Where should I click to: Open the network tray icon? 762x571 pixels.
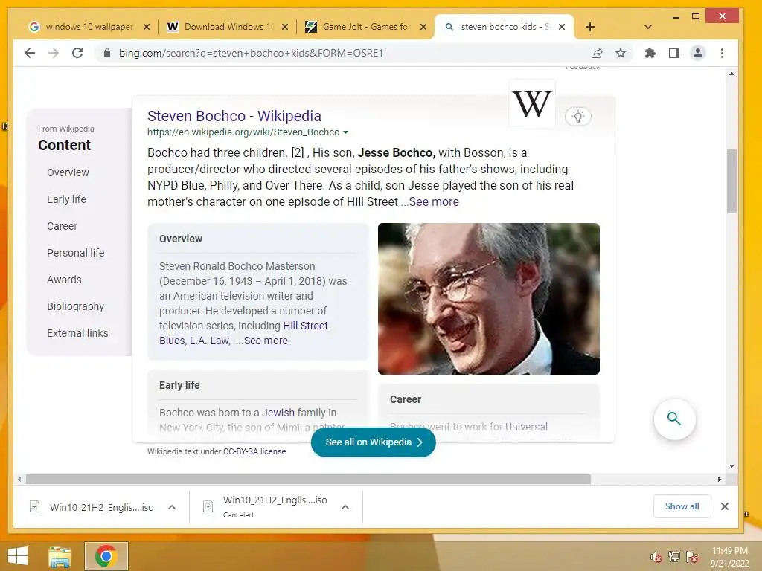click(674, 557)
